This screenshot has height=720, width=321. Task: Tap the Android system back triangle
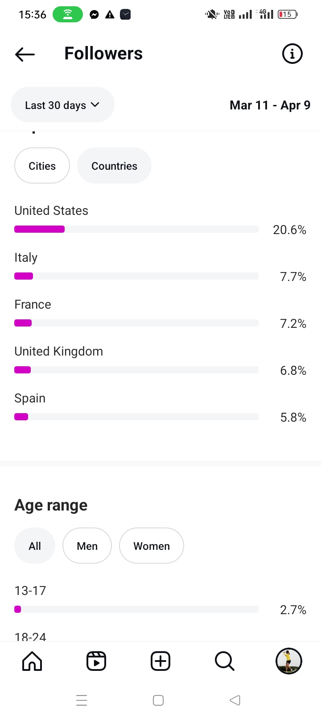coord(235,700)
